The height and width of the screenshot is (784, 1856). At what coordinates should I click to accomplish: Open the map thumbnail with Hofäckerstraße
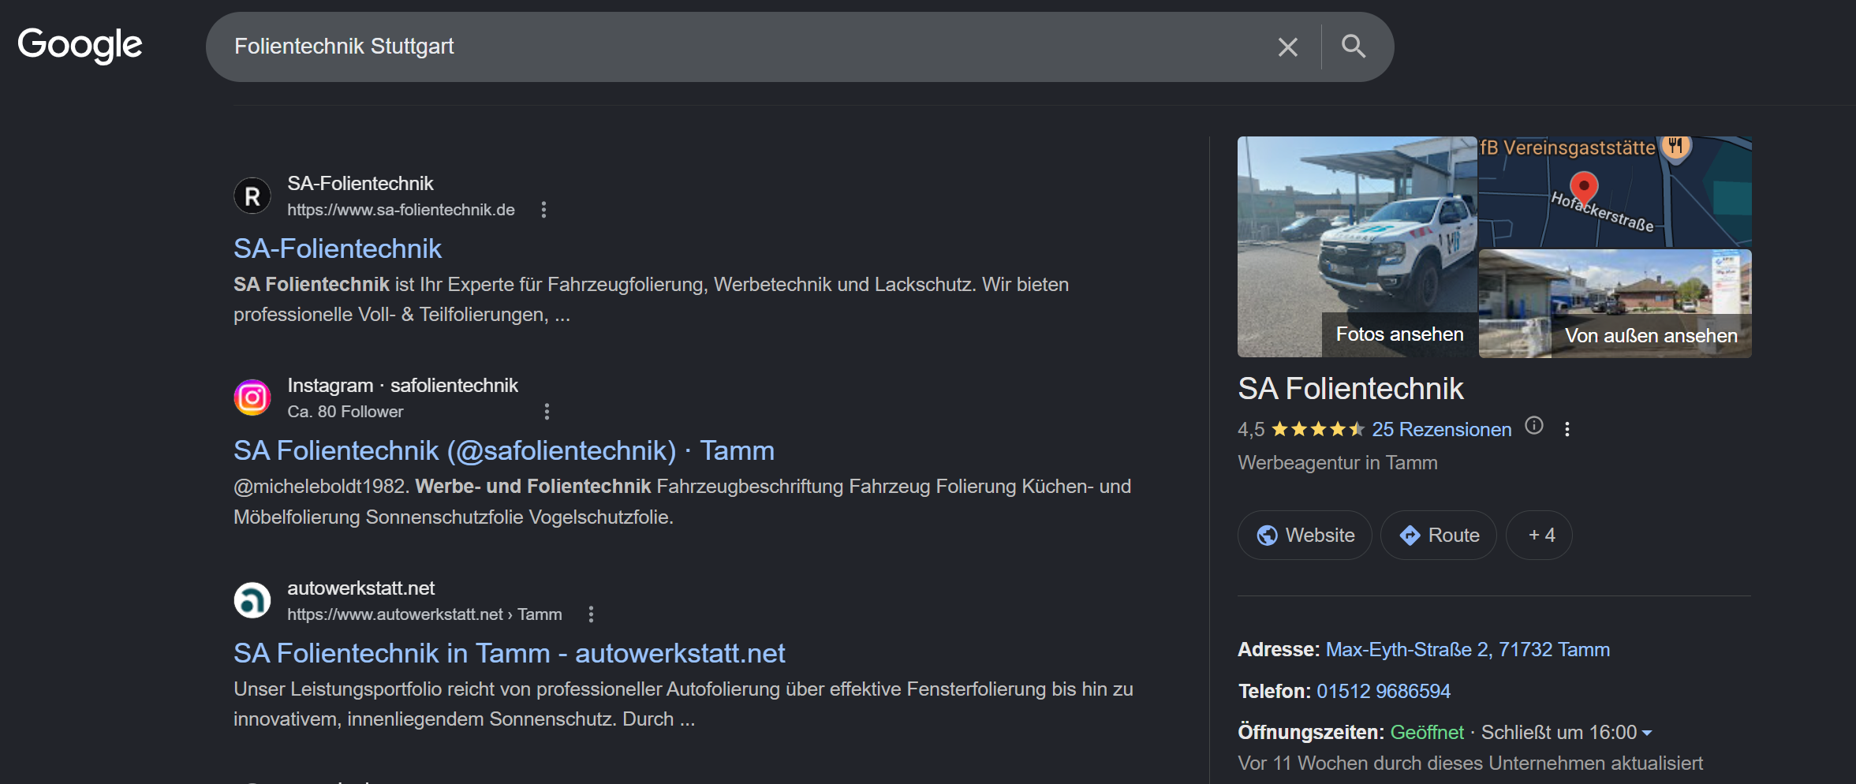pos(1615,192)
